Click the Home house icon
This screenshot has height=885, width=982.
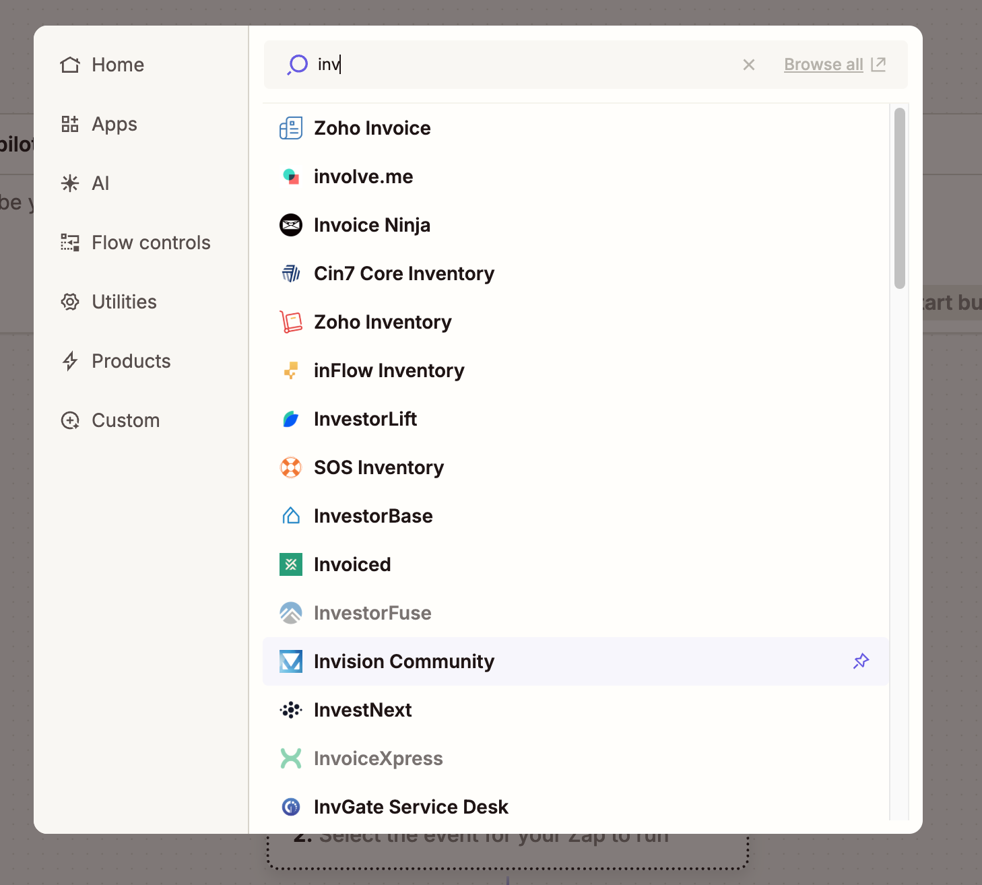pyautogui.click(x=70, y=65)
